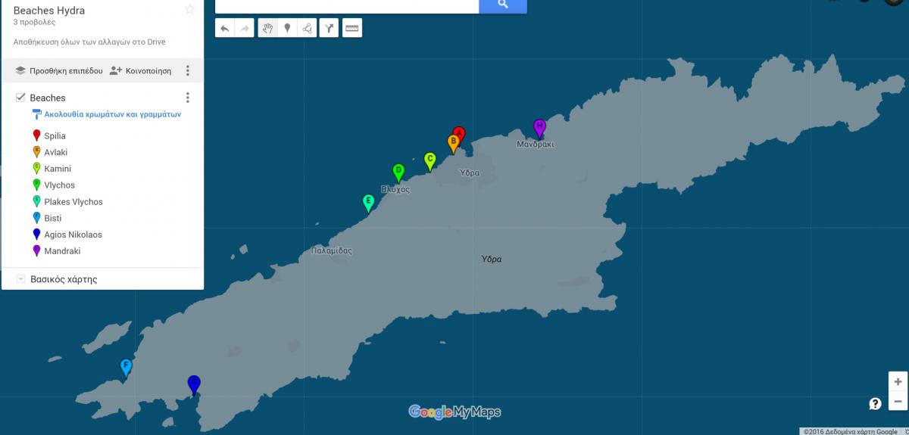Image resolution: width=909 pixels, height=435 pixels.
Task: Select Agios Nikolaos in the list
Action: click(x=73, y=235)
